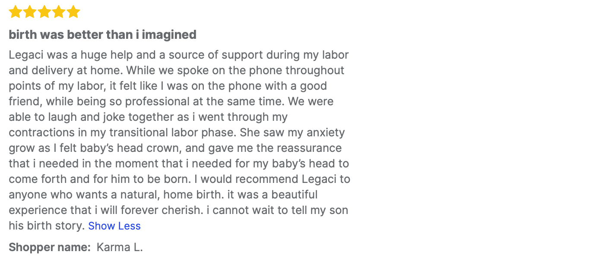Click the words 'his birth story'
The width and height of the screenshot is (615, 258).
tap(46, 226)
